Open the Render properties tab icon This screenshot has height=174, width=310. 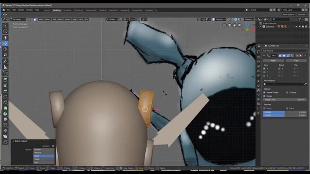[x=258, y=57]
